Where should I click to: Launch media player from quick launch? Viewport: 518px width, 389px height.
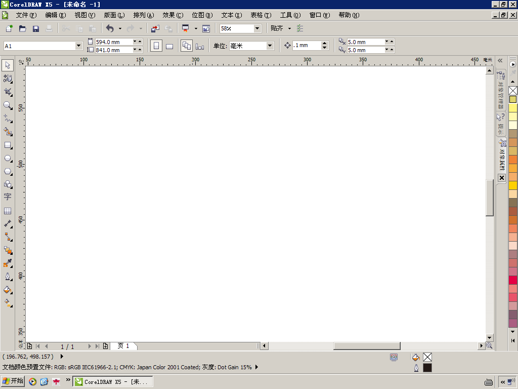[32, 382]
